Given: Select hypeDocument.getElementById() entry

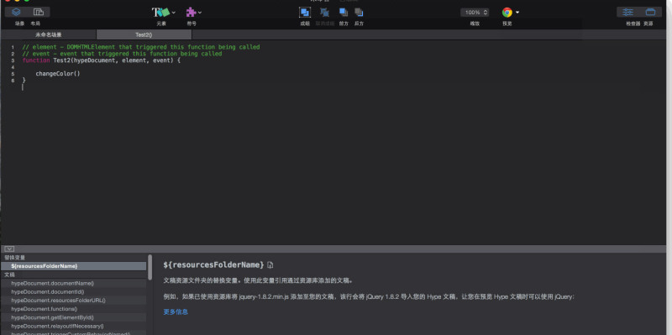Looking at the screenshot, I should (73, 317).
